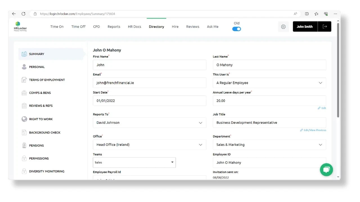Expand the Reports To dropdown

(201, 123)
